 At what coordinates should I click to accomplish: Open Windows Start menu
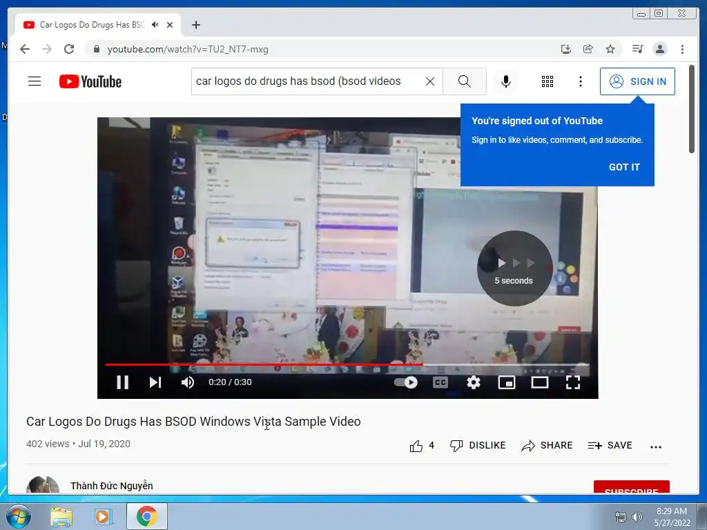(x=19, y=516)
